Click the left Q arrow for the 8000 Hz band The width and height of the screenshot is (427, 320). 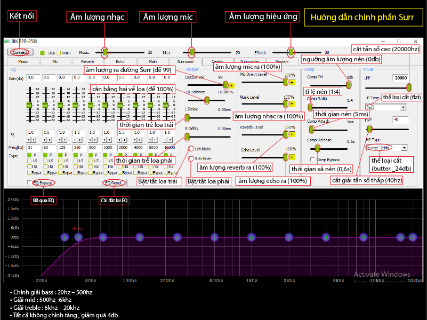[x=150, y=140]
